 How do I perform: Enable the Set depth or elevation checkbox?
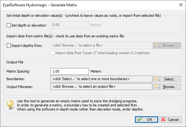point(9,25)
